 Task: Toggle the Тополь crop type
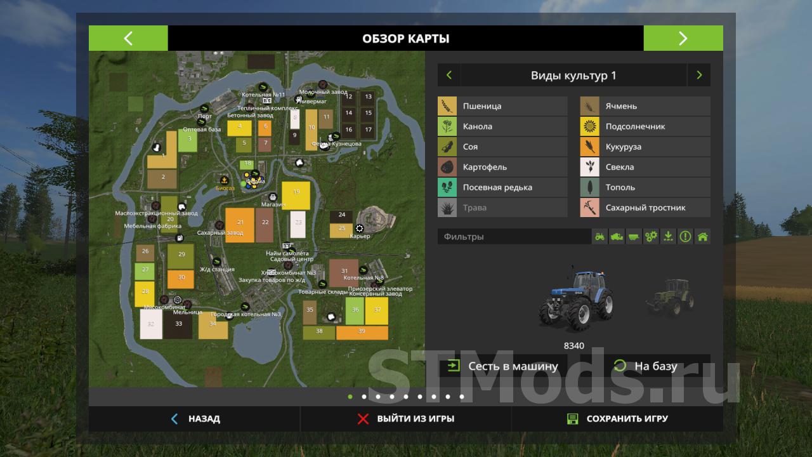pyautogui.click(x=645, y=187)
